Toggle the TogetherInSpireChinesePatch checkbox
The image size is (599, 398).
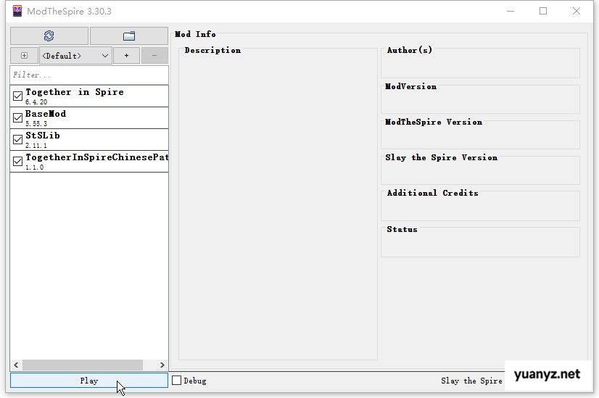click(17, 161)
